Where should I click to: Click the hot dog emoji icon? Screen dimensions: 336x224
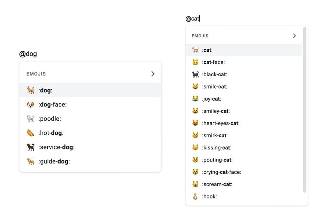click(31, 133)
